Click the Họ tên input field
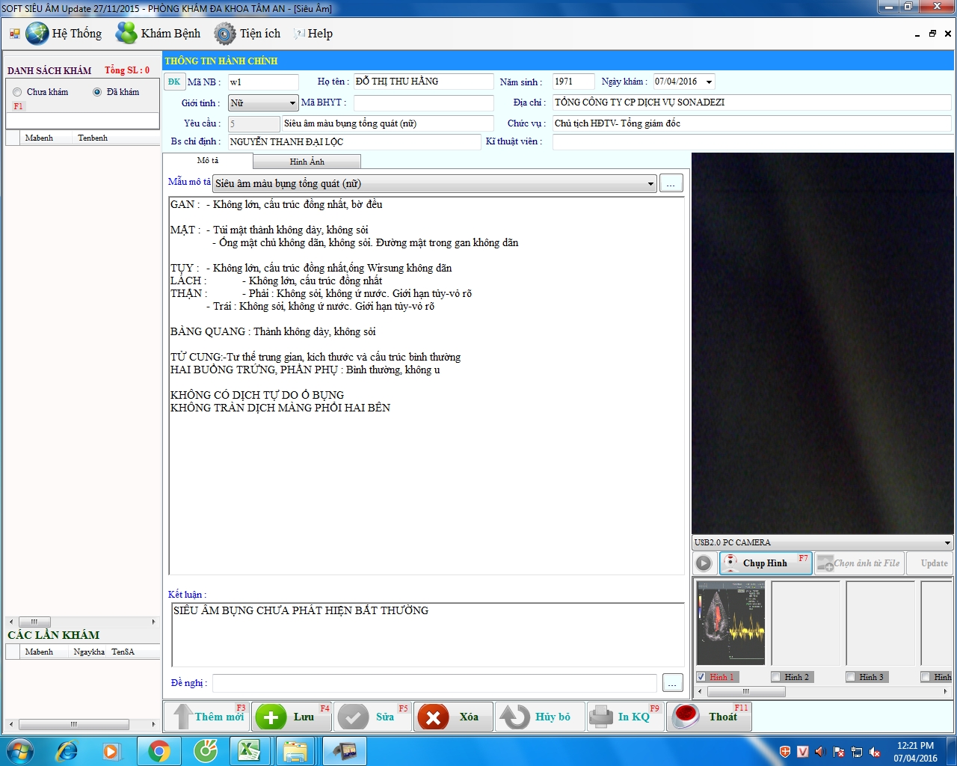The image size is (957, 766). point(423,82)
